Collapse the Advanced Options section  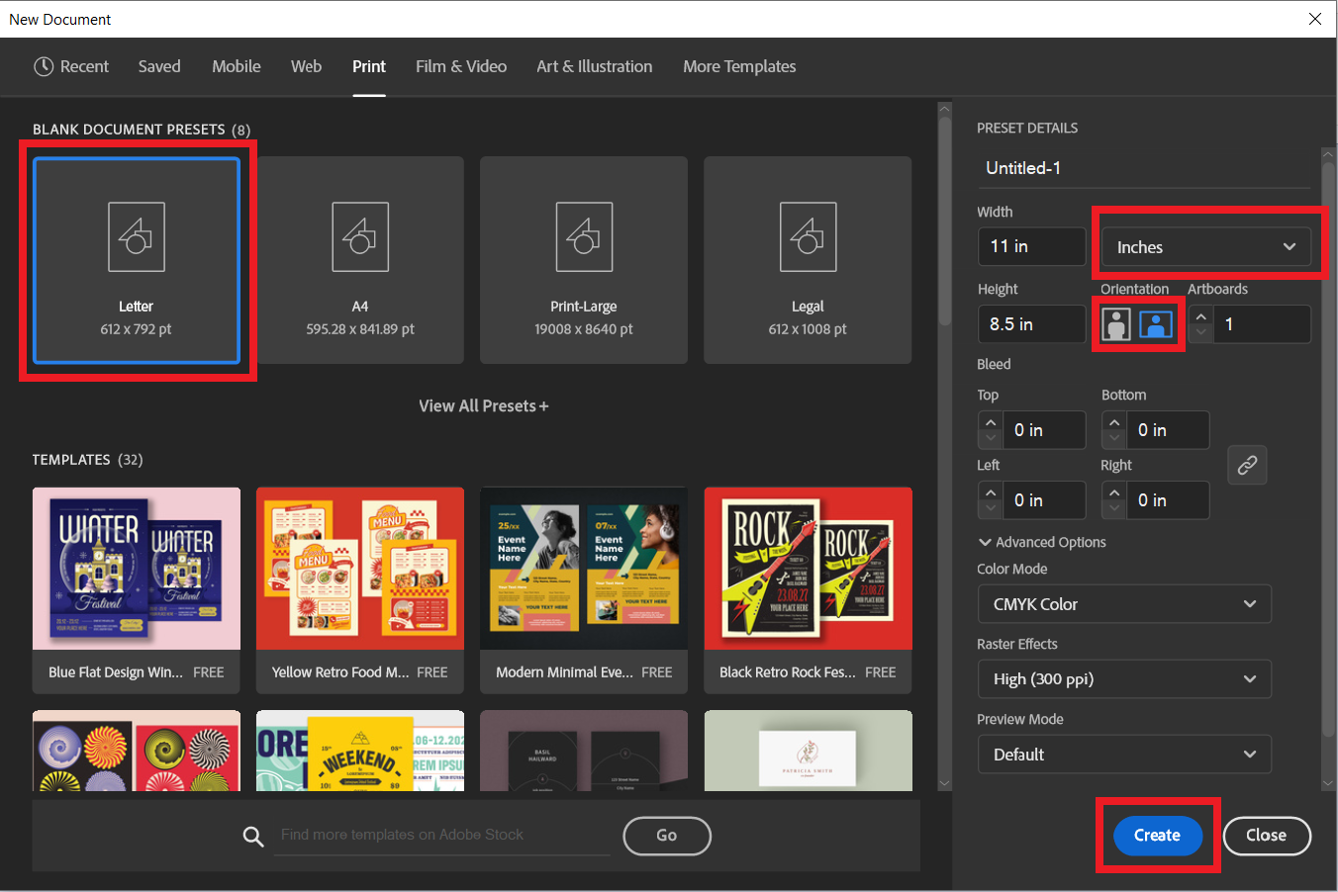[x=1042, y=542]
